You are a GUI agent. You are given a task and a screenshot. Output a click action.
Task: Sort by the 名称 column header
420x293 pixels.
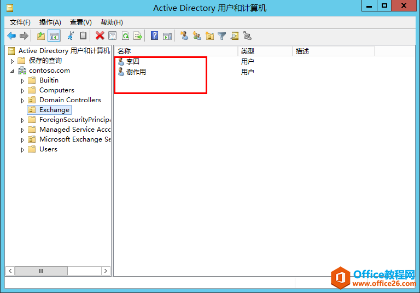pyautogui.click(x=176, y=51)
